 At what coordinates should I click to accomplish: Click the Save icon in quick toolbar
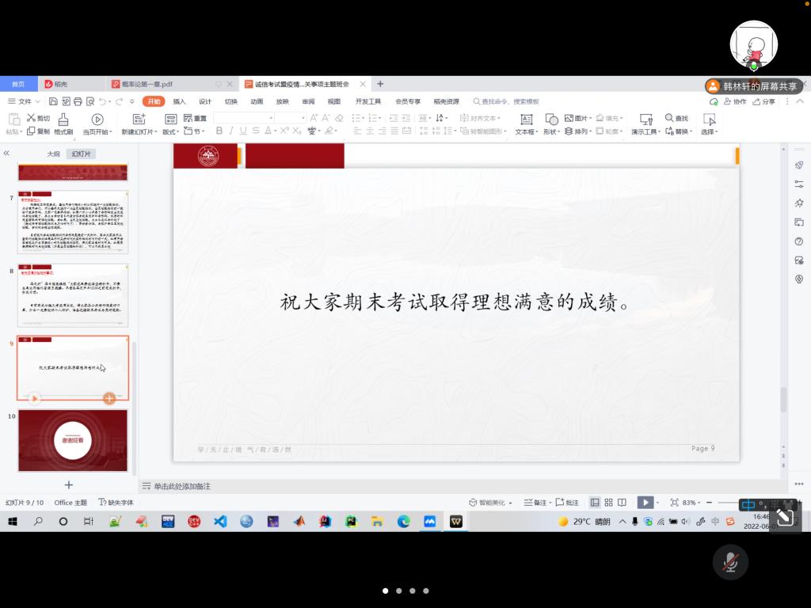[x=53, y=101]
